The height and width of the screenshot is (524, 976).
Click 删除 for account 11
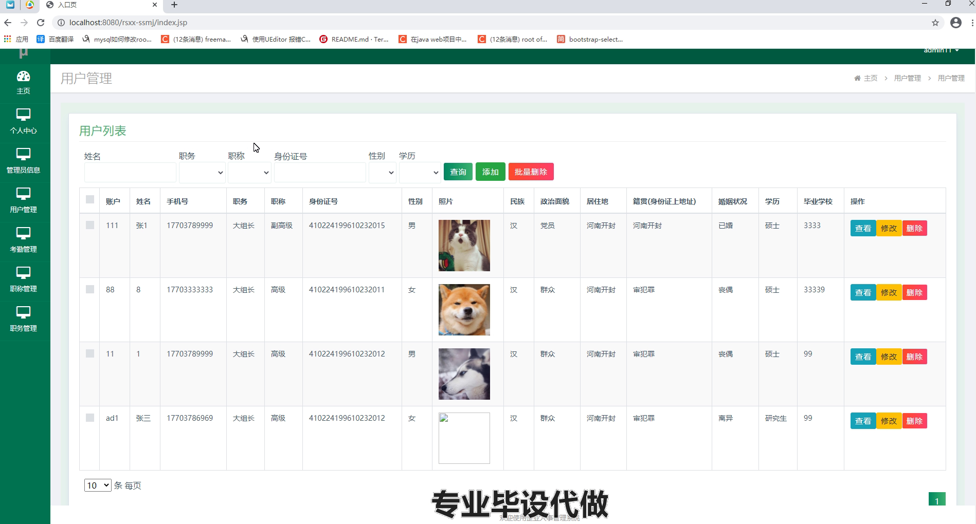point(914,357)
